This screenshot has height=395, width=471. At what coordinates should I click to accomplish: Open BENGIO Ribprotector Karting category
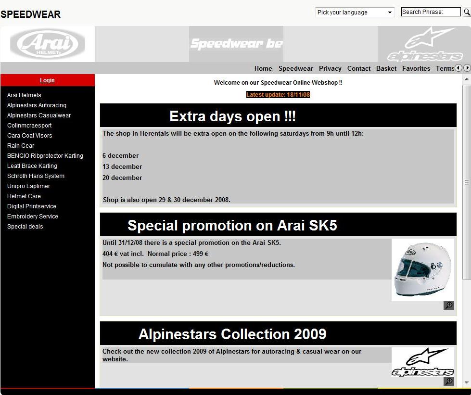(x=45, y=155)
